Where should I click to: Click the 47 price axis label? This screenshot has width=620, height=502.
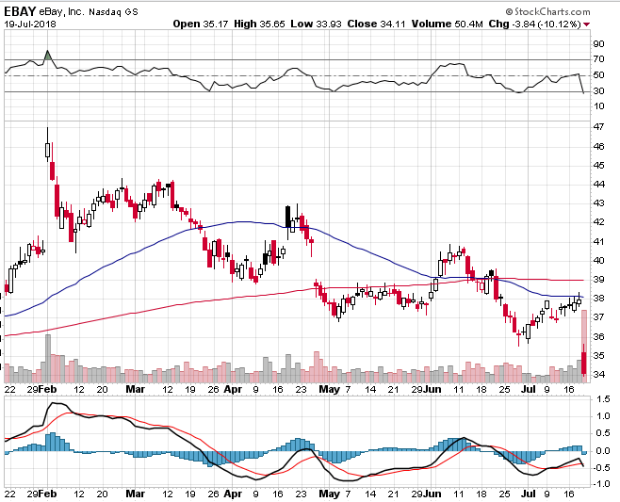(598, 127)
